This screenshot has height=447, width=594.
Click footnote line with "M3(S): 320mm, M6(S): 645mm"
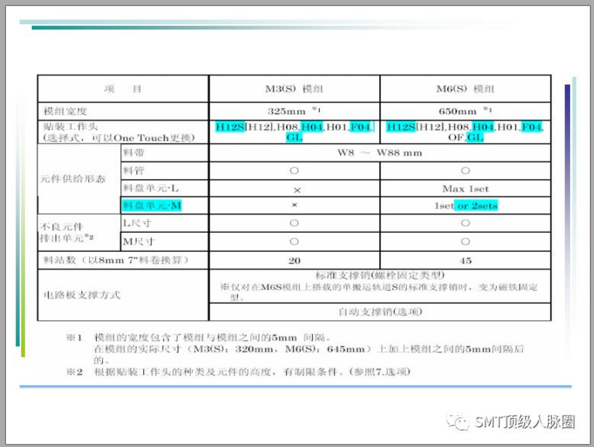[309, 349]
